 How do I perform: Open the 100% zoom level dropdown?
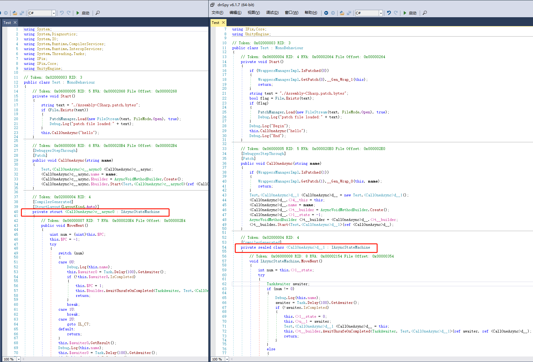point(227,359)
